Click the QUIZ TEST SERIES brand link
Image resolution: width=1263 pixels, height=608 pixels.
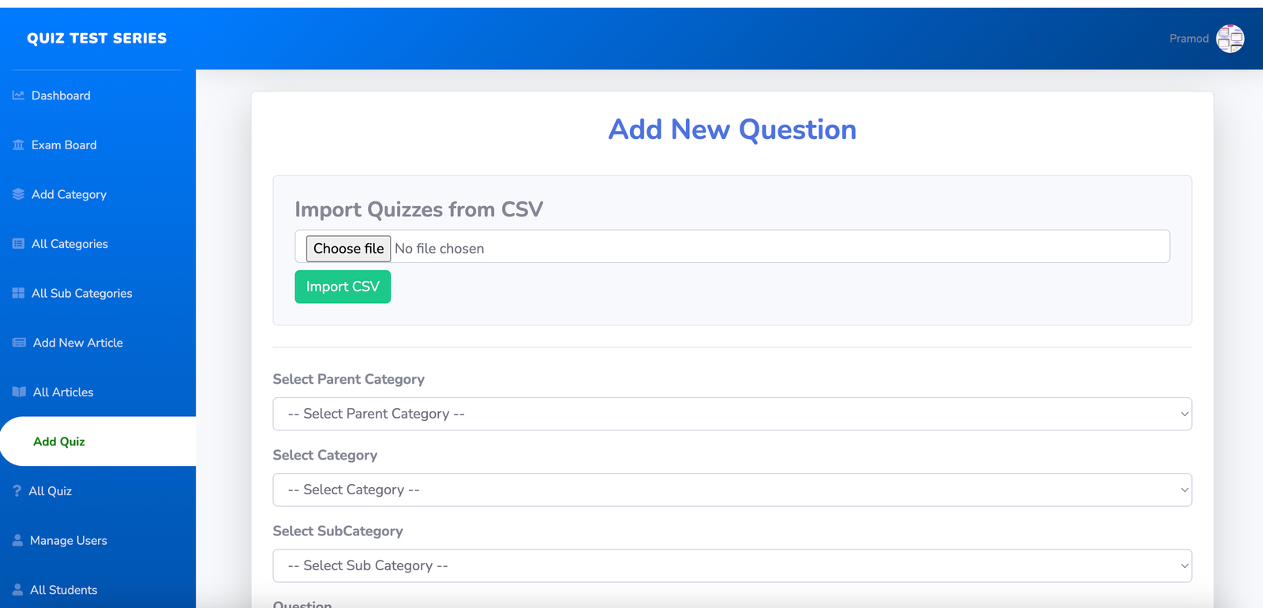96,38
